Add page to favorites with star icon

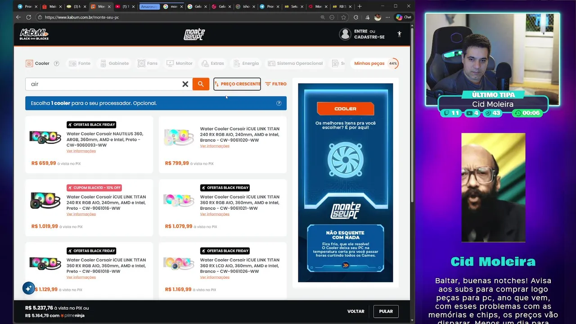344,17
